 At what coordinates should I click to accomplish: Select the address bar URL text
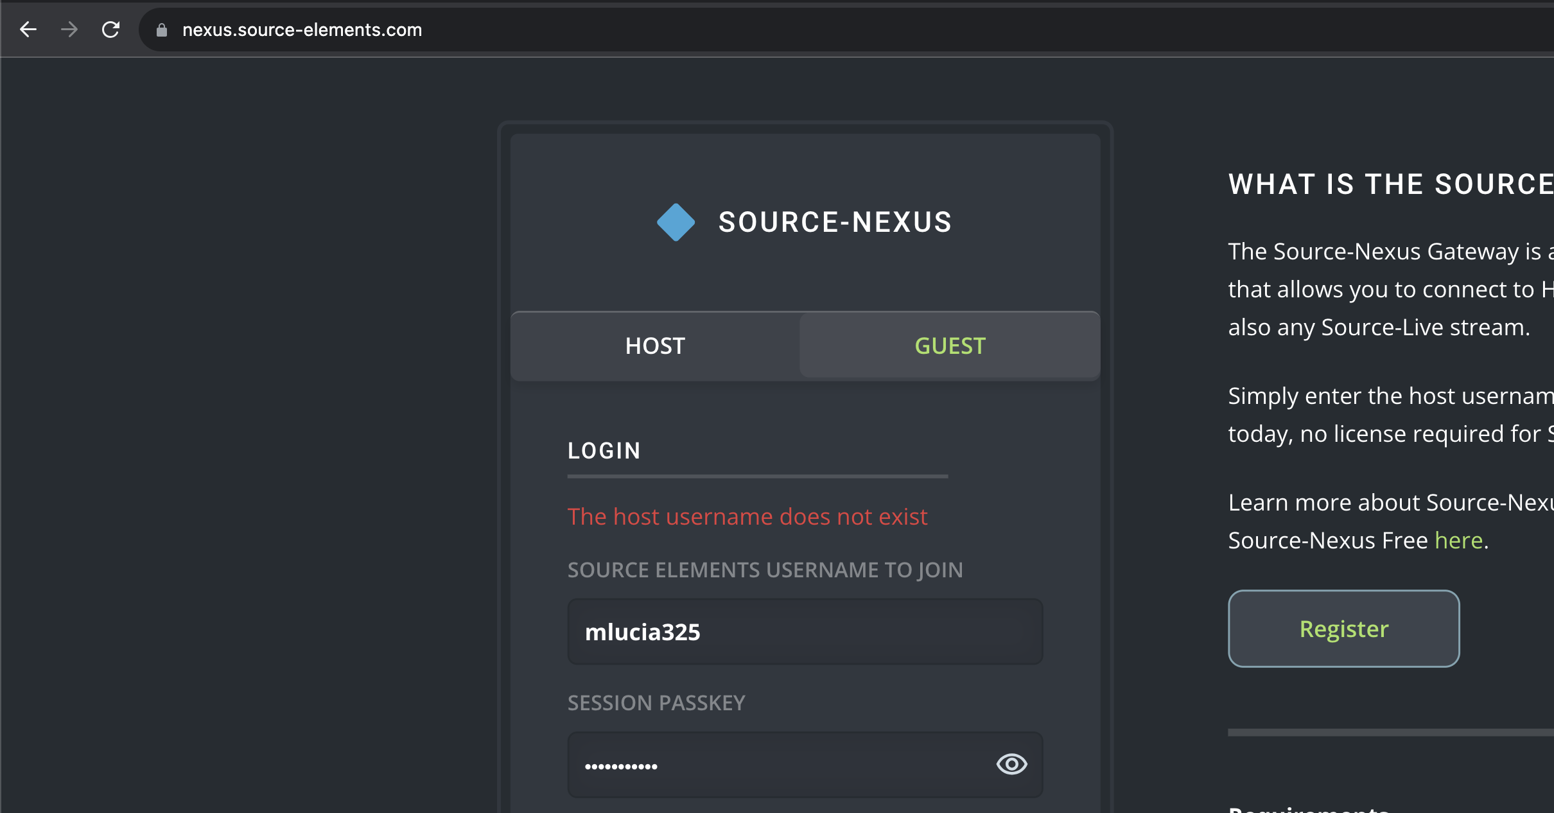pos(302,30)
